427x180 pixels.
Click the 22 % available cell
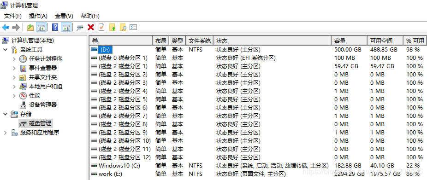point(413,166)
